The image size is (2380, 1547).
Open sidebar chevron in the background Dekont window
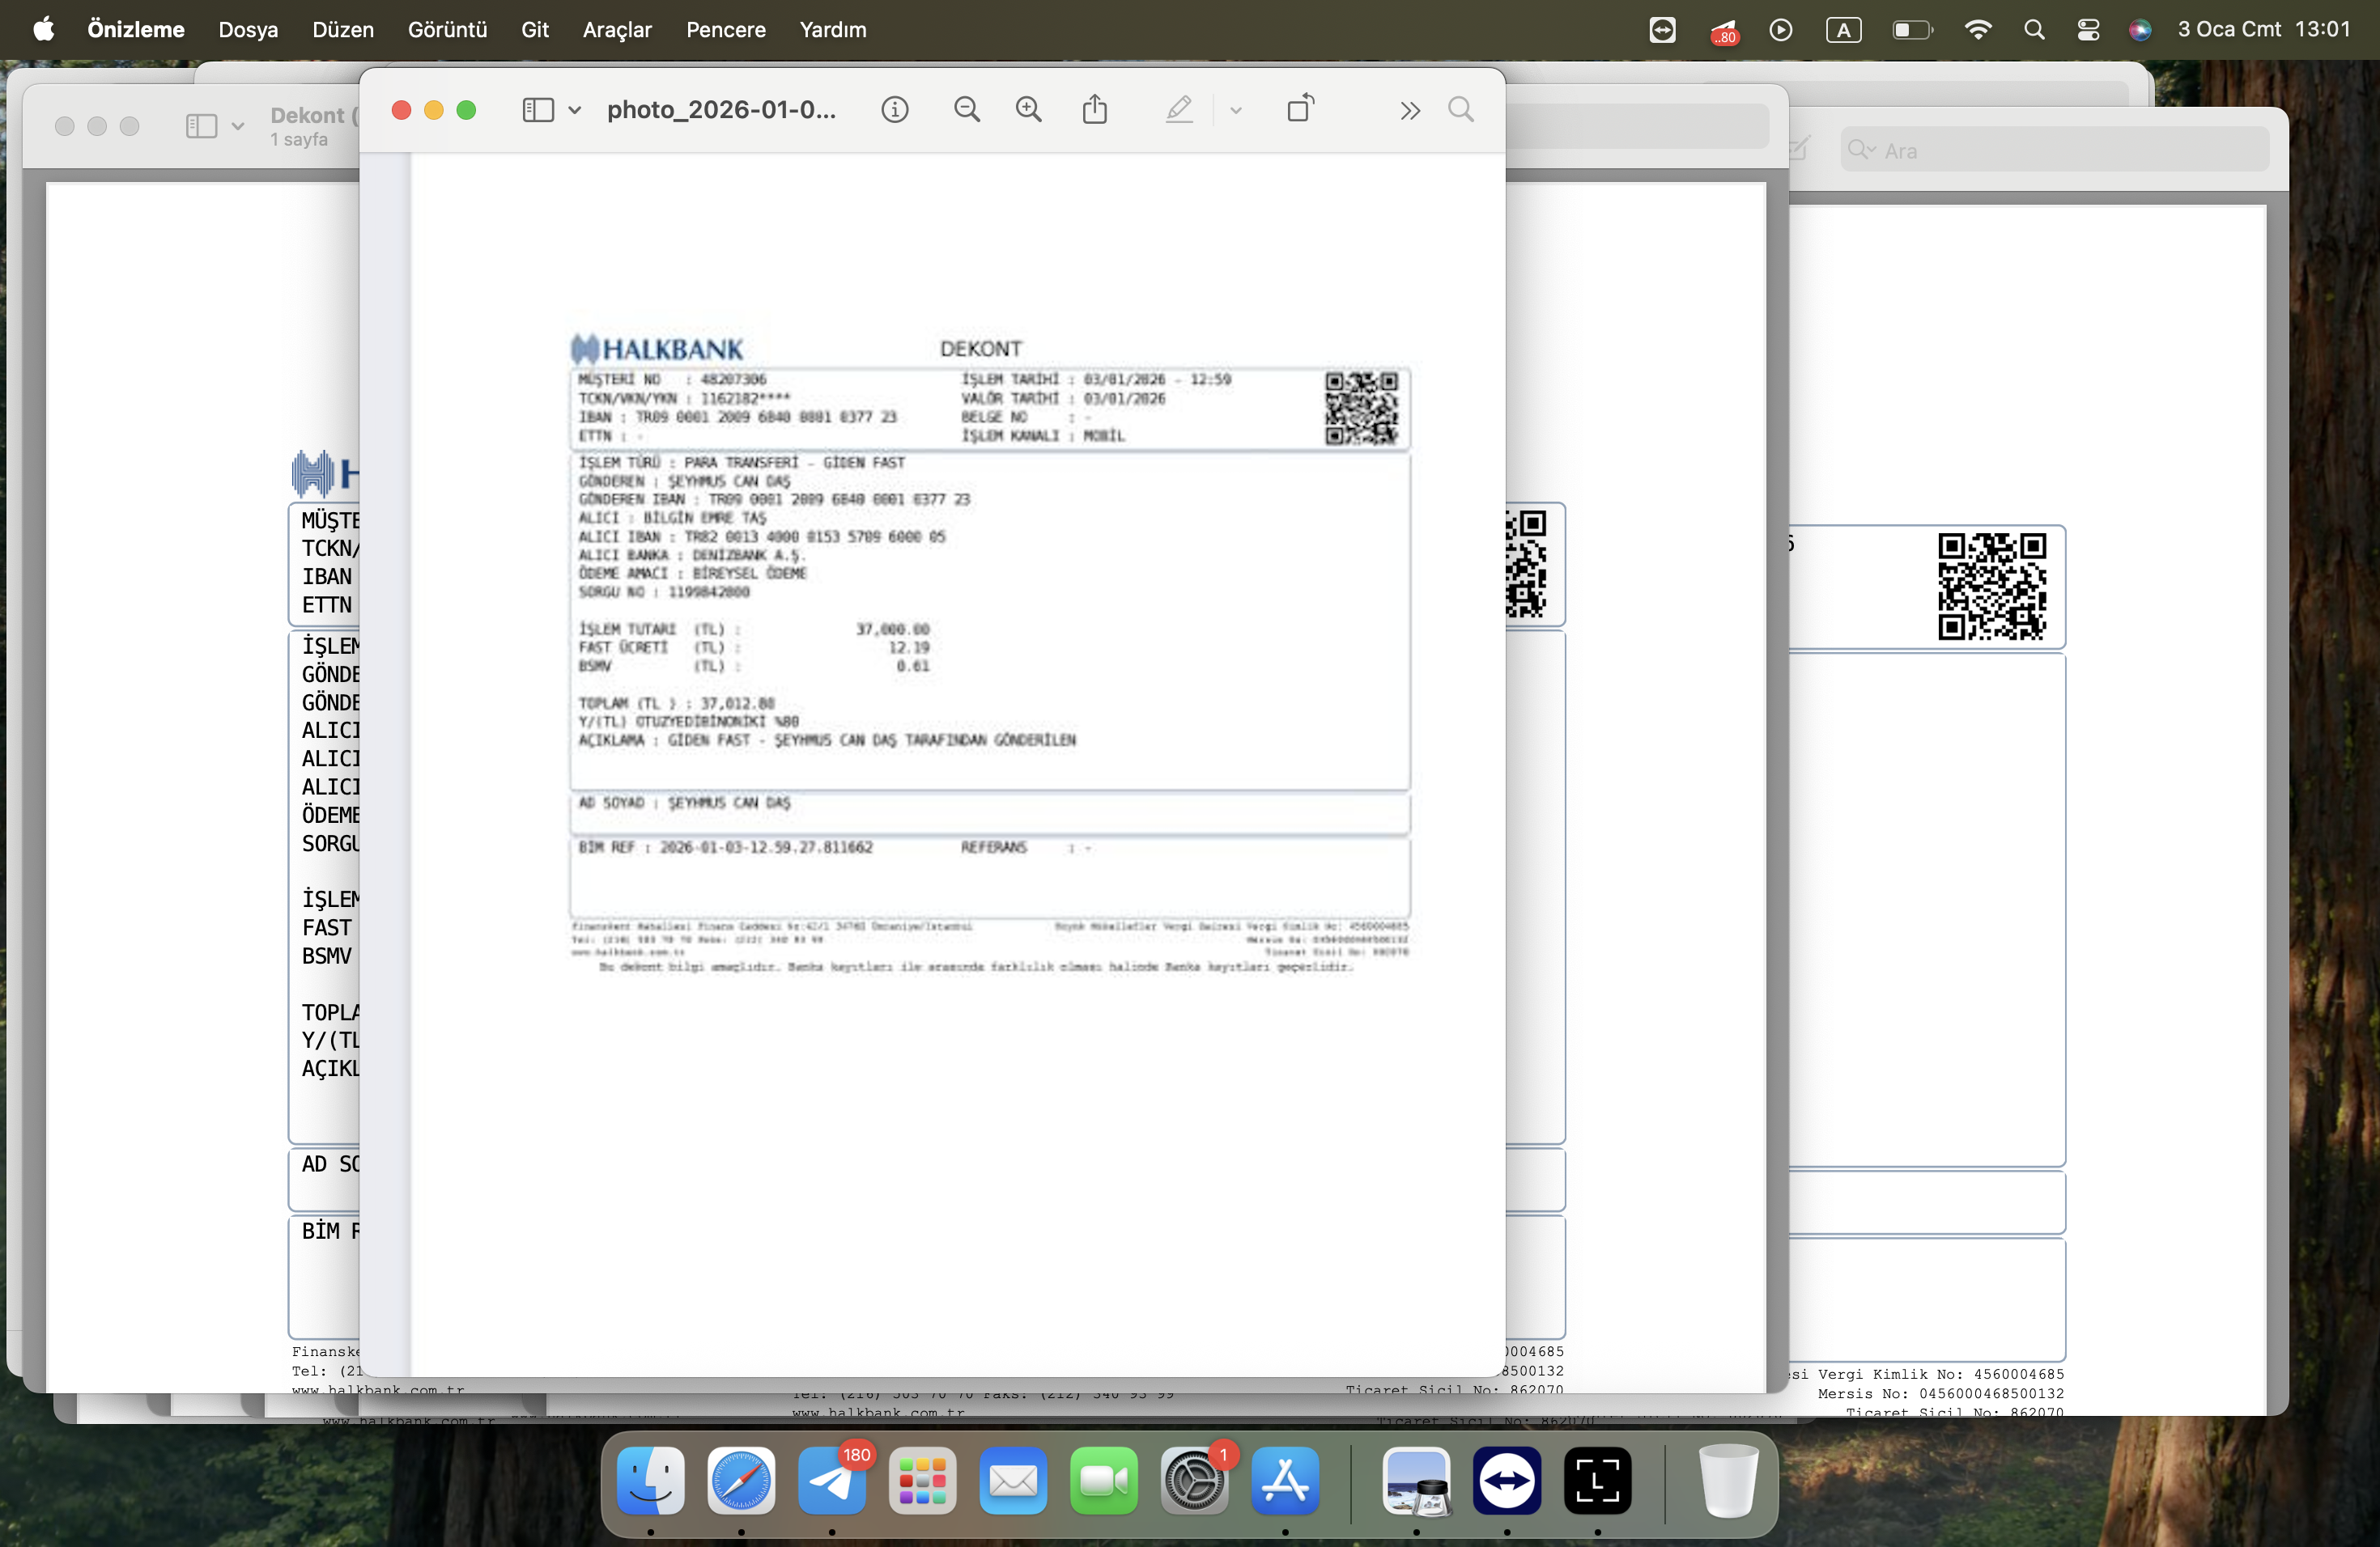[x=238, y=126]
